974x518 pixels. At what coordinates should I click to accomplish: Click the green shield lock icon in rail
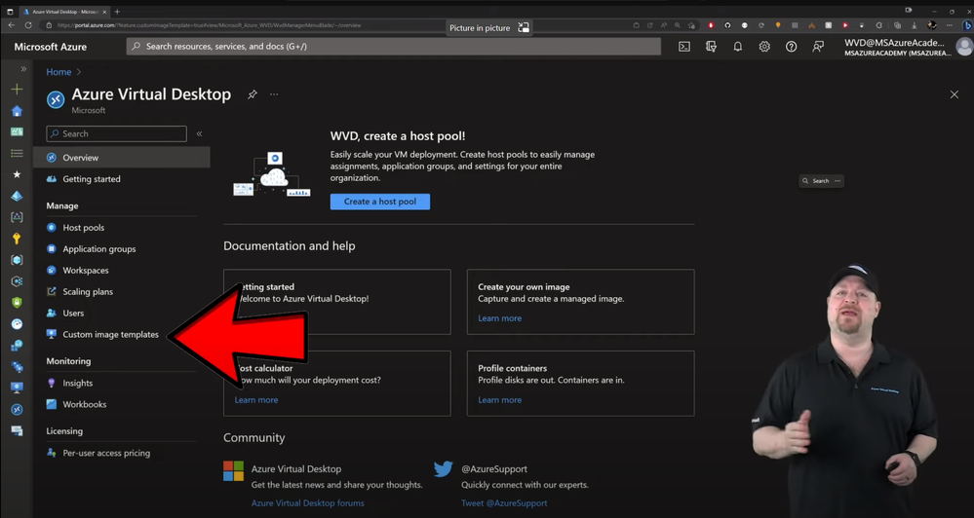[x=17, y=302]
